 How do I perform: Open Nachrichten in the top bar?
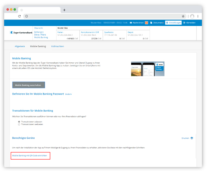pos(138,23)
